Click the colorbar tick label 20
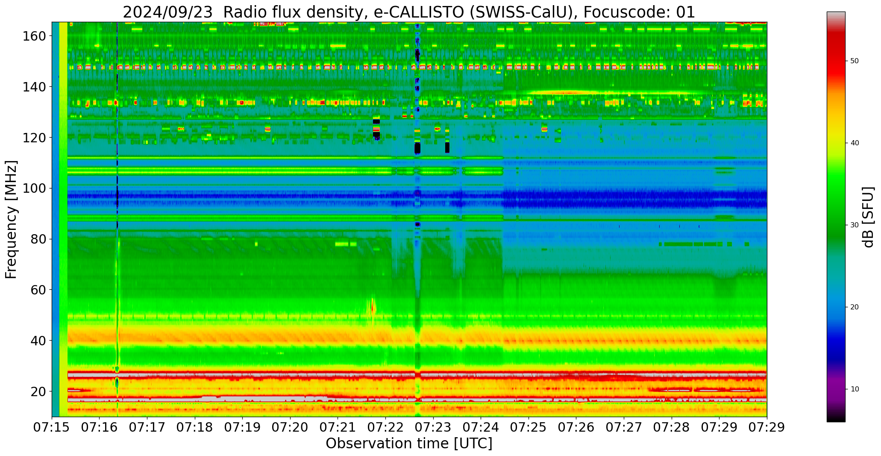The height and width of the screenshot is (456, 881). coord(855,307)
